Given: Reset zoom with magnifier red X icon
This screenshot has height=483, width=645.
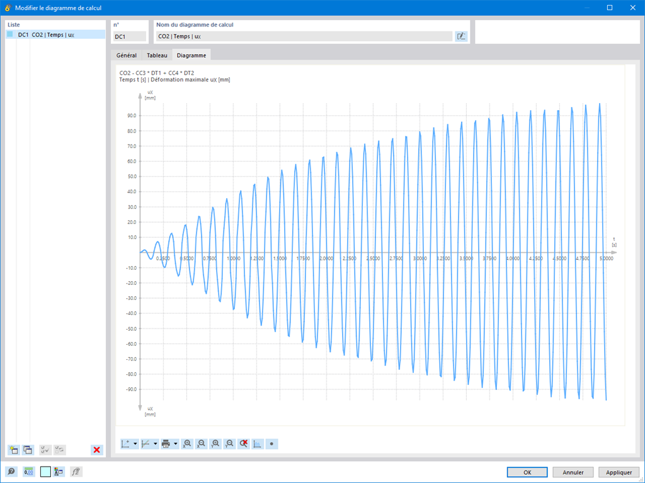Looking at the screenshot, I should click(244, 443).
